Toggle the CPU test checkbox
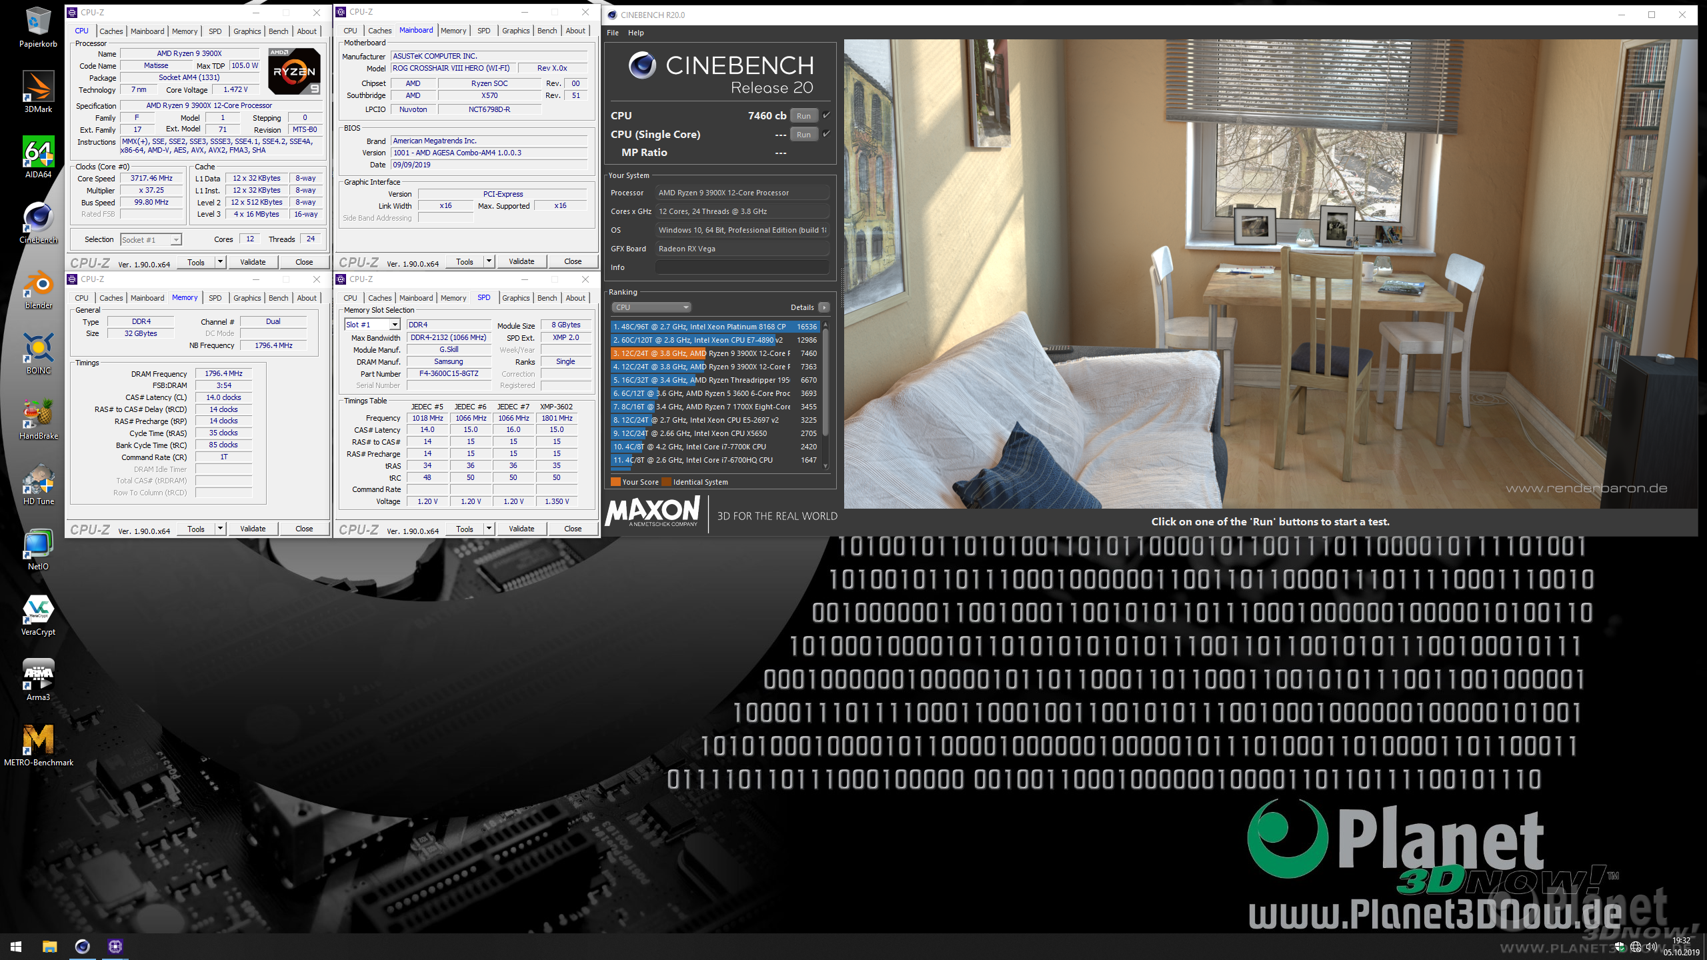The width and height of the screenshot is (1707, 960). click(826, 115)
